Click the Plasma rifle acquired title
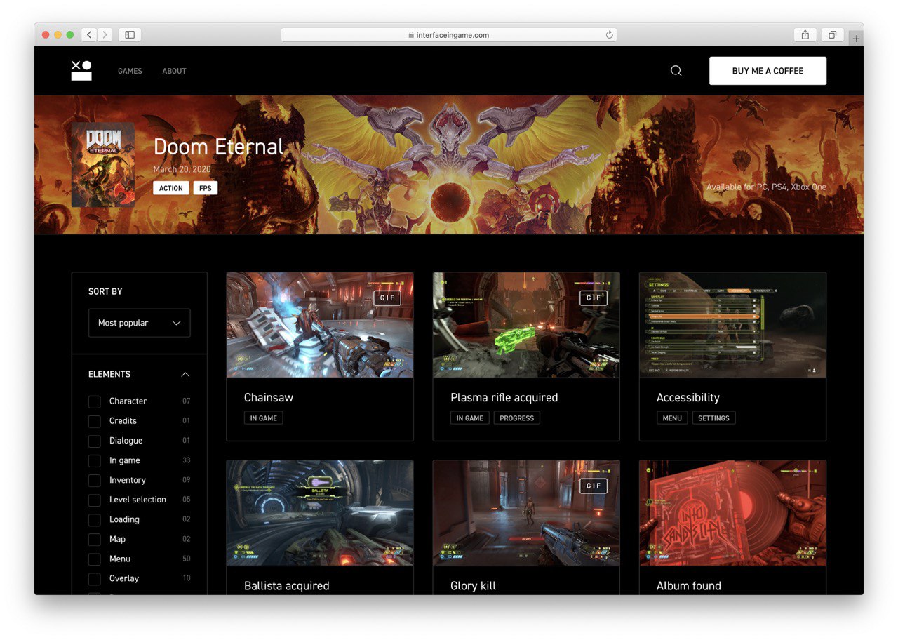Screen dimensions: 898x640 (x=504, y=397)
